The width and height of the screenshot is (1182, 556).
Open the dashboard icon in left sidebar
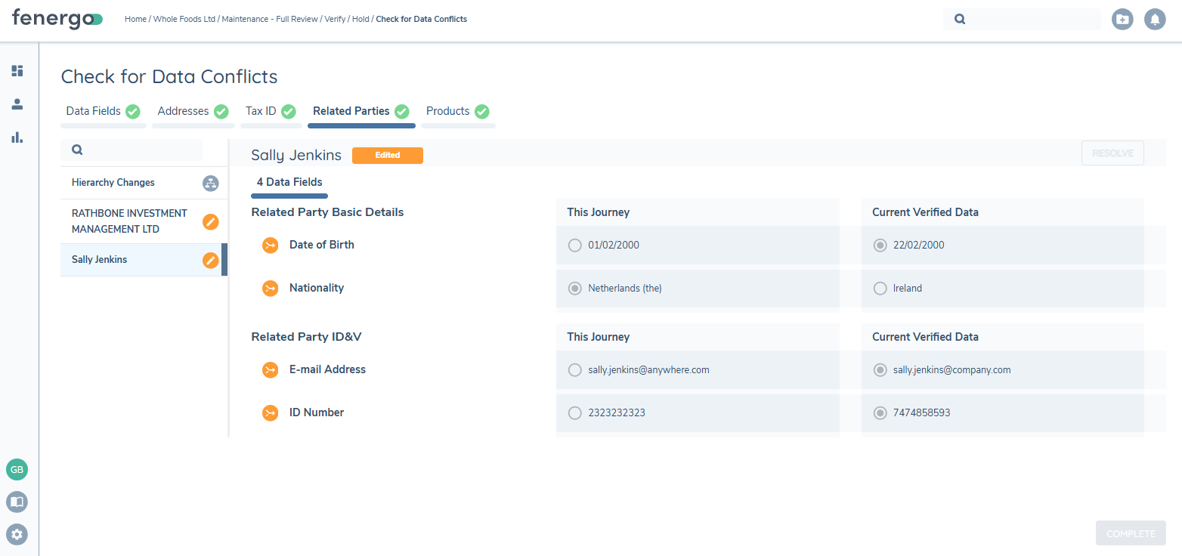point(17,71)
